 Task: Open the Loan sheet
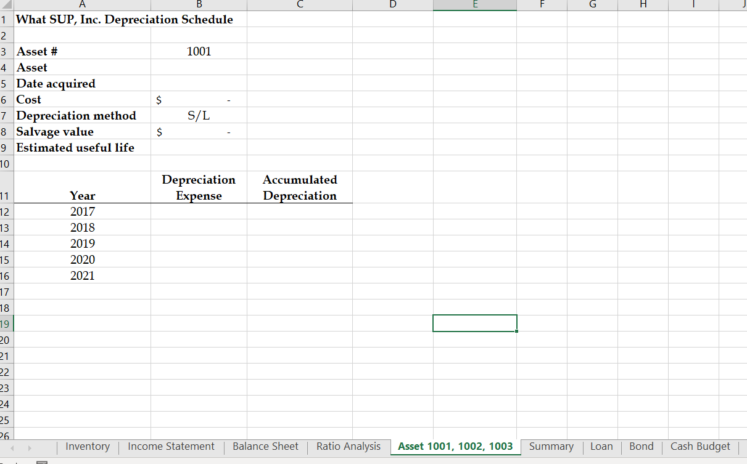coord(601,446)
